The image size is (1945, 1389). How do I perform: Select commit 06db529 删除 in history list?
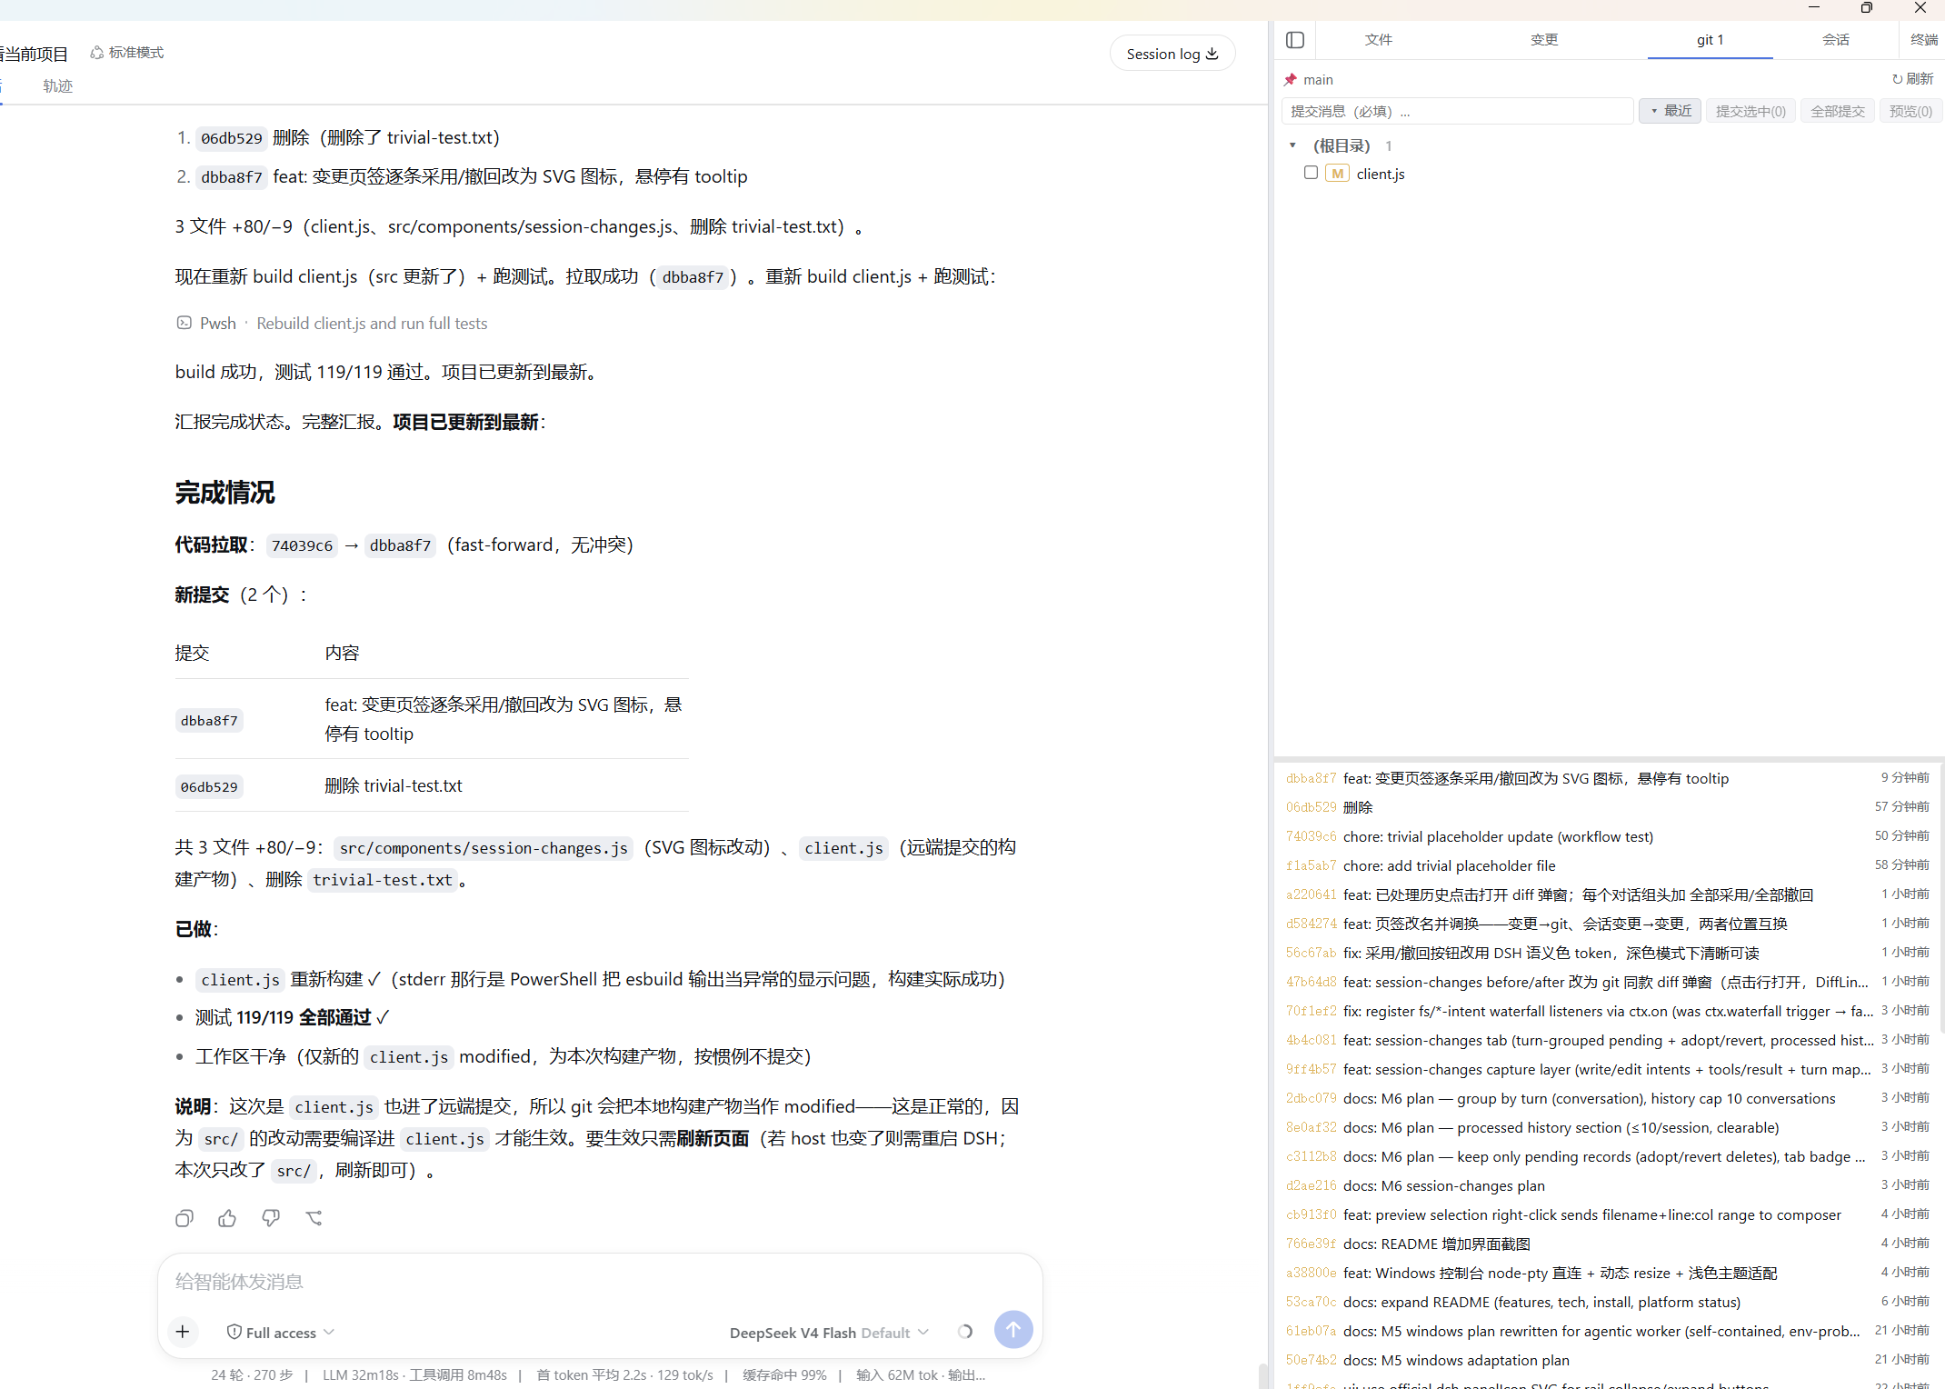[x=1607, y=807]
